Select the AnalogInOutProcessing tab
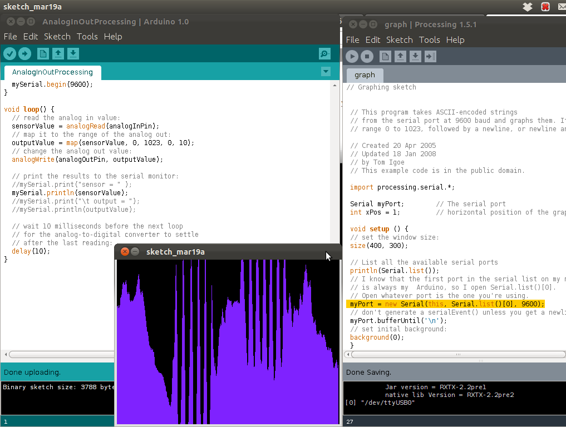This screenshot has height=427, width=566. coord(52,72)
